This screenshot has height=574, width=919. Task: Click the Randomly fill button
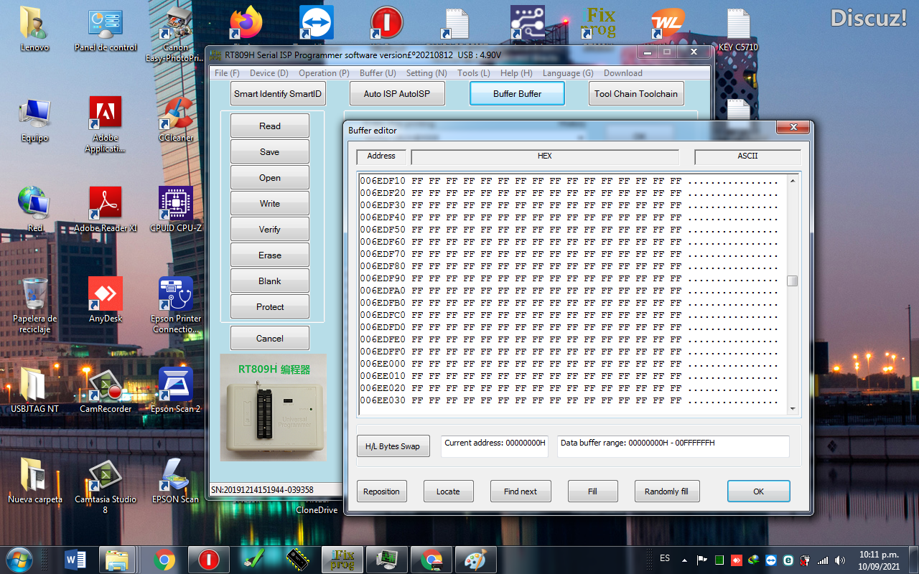tap(666, 491)
